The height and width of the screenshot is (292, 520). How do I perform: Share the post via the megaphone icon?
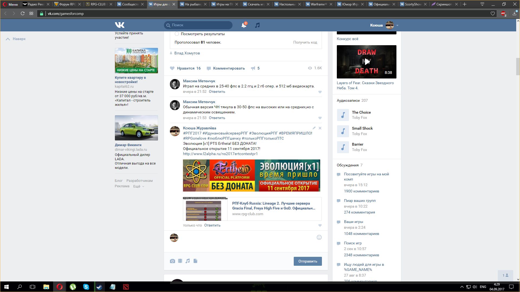253,68
